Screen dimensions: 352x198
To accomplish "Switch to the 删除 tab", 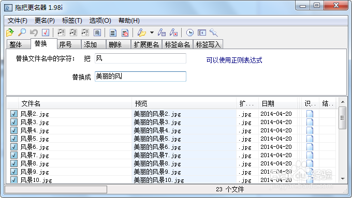I will tap(119, 44).
